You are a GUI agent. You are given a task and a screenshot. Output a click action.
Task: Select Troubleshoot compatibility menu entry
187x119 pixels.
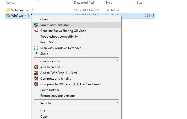[59, 37]
